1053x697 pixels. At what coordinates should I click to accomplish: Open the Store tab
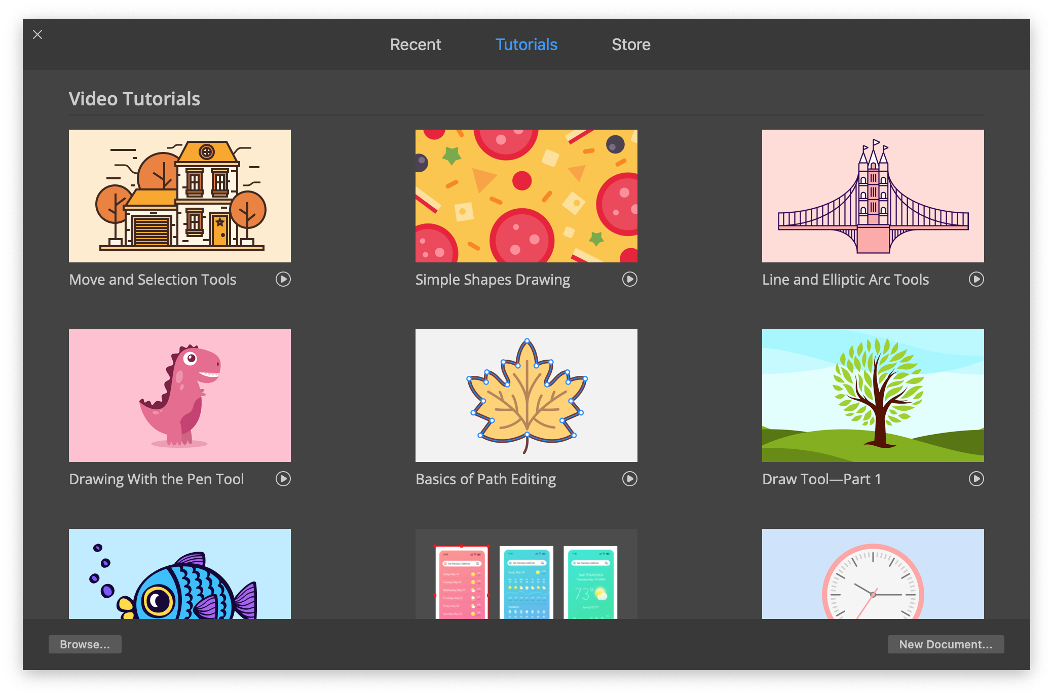[630, 45]
